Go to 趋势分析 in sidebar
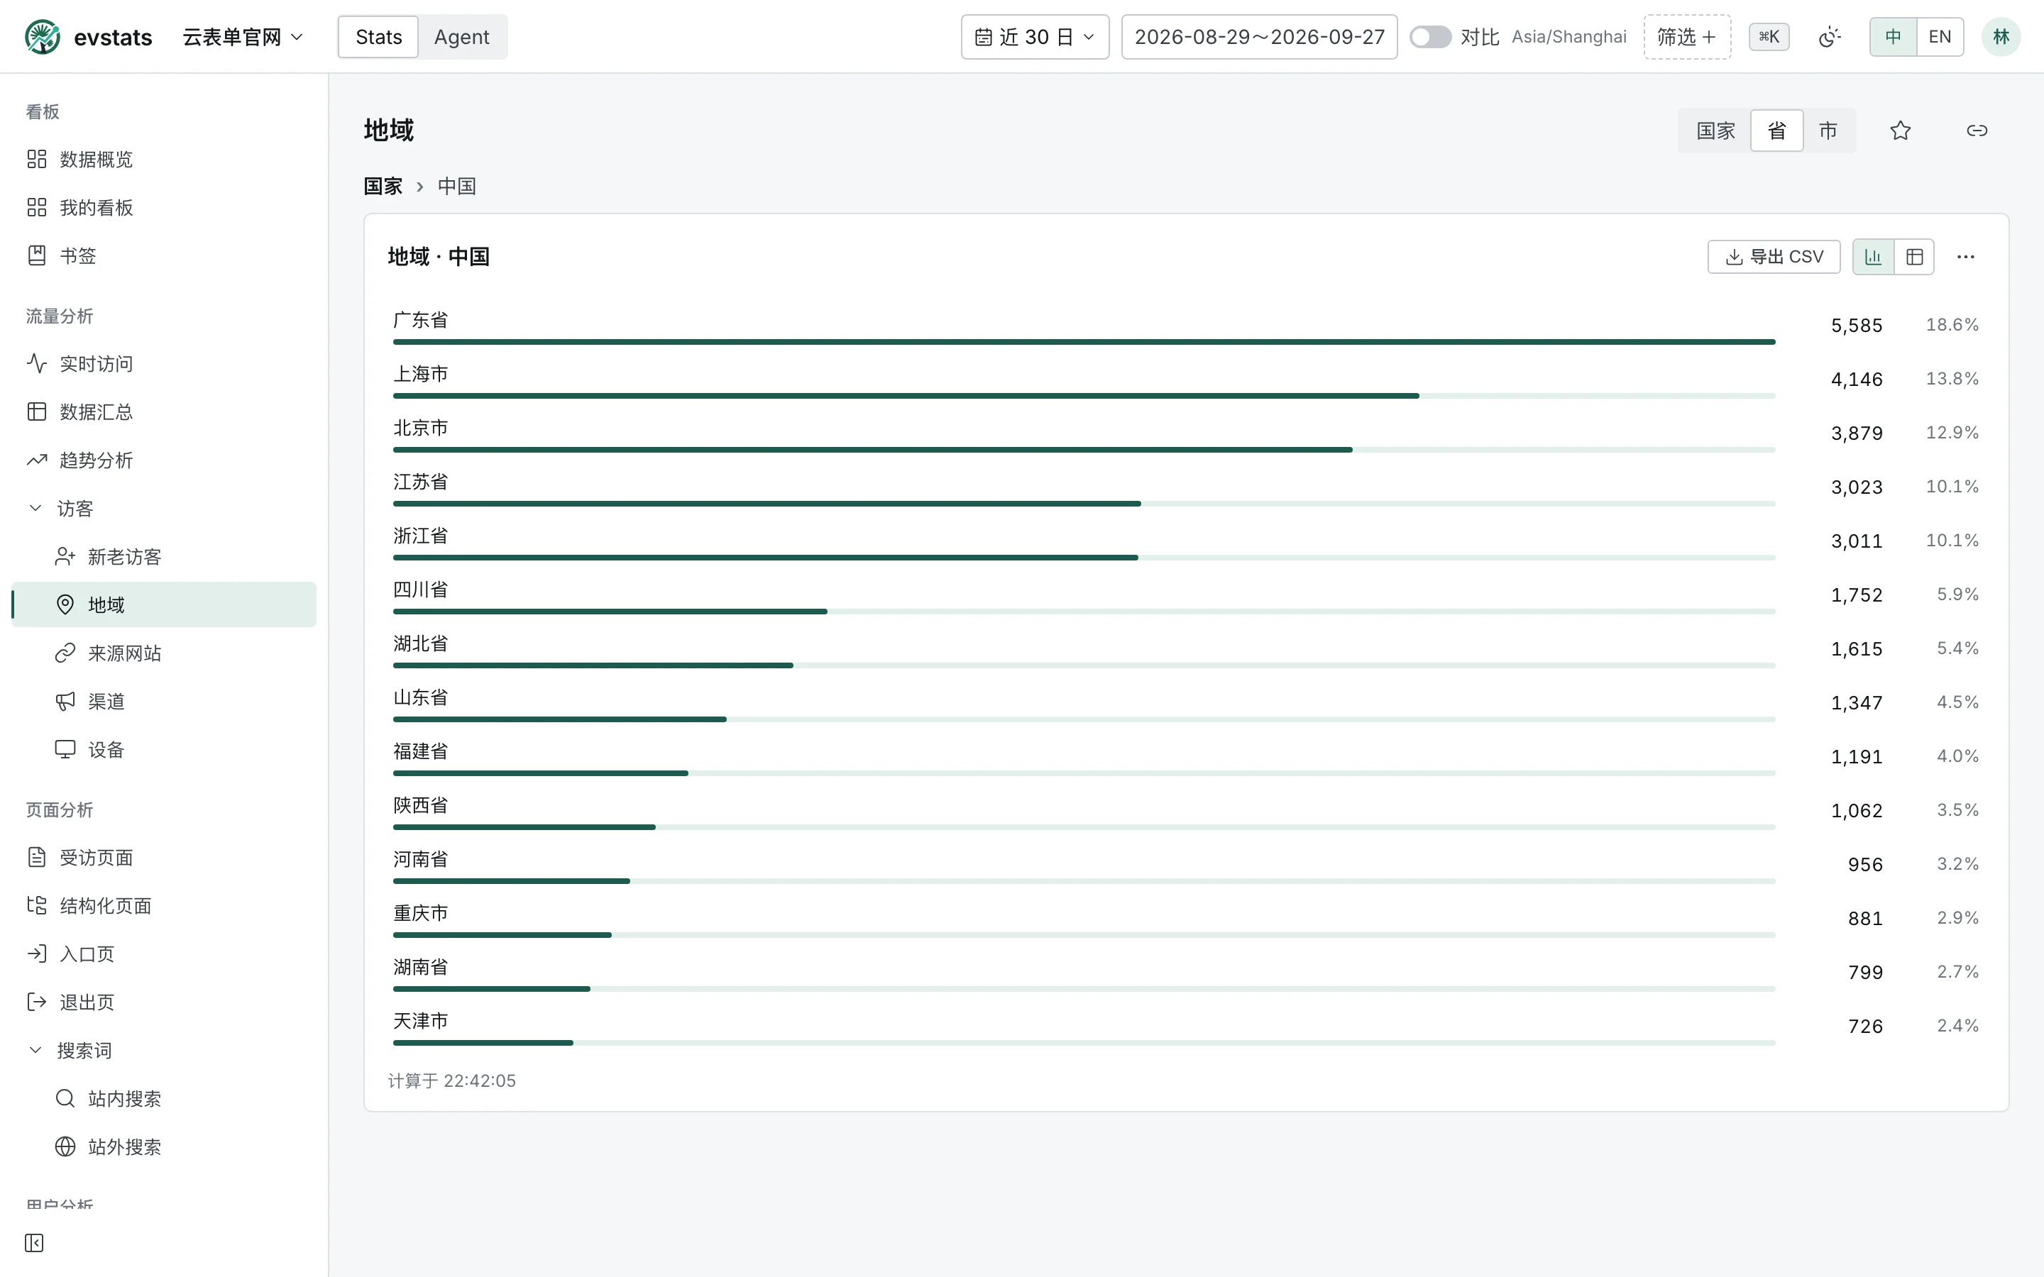2044x1277 pixels. tap(164, 460)
